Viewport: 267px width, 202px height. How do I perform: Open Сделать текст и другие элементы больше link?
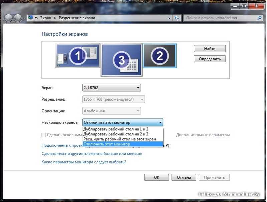click(x=92, y=154)
